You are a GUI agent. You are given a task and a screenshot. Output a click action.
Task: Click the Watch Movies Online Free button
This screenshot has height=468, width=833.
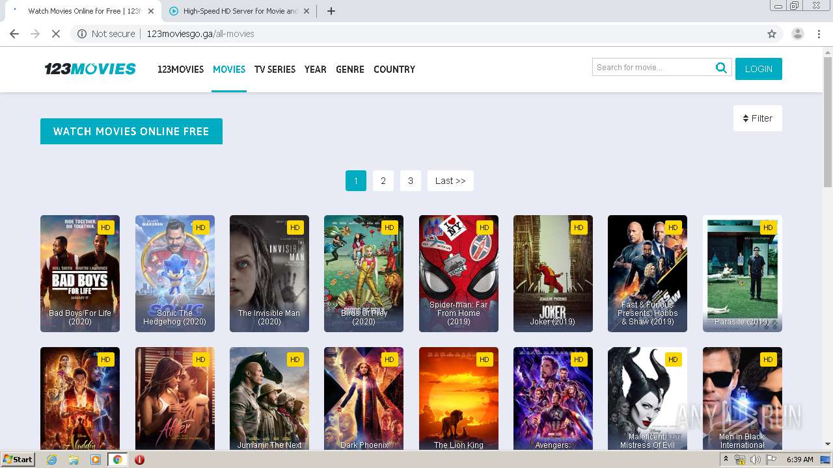coord(131,131)
